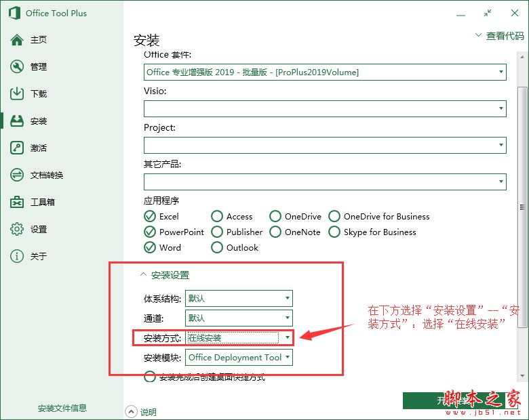Enable the Outlook application

point(217,247)
